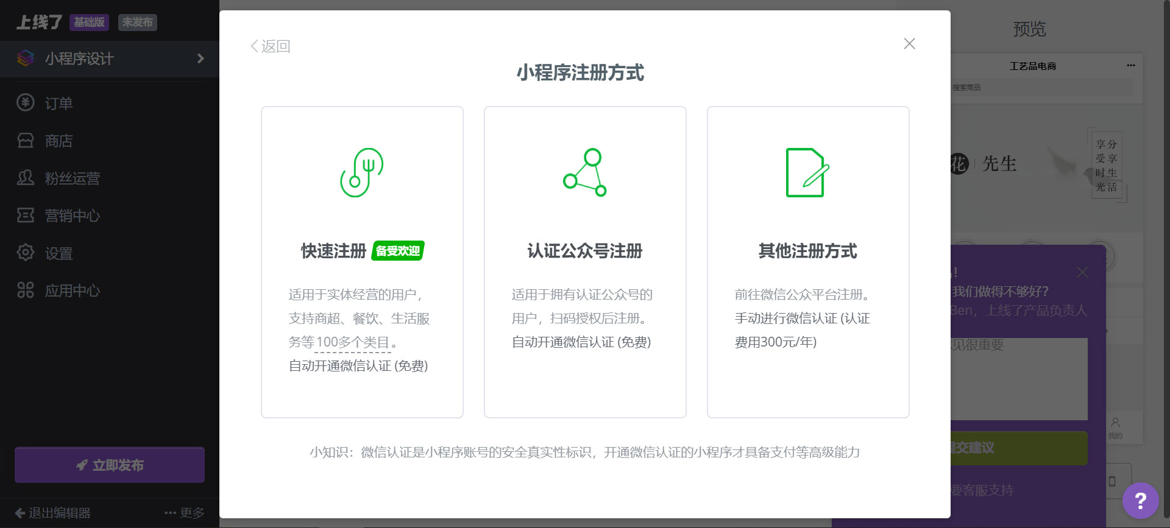Click the feedback text area in purple popup
The image size is (1170, 528).
(1019, 379)
